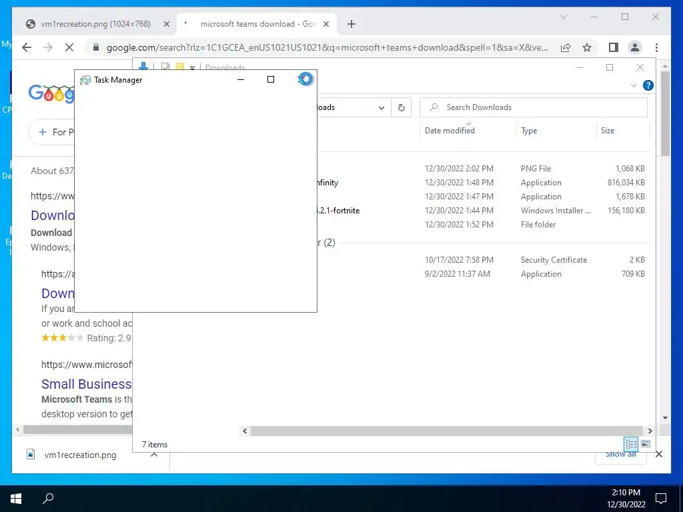
Task: Open Chrome's share this page icon
Action: [x=566, y=47]
